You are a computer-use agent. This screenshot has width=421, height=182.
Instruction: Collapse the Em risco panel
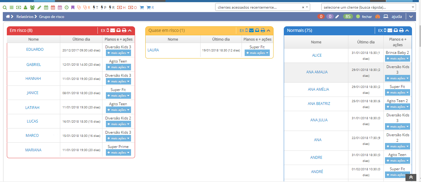click(x=130, y=30)
